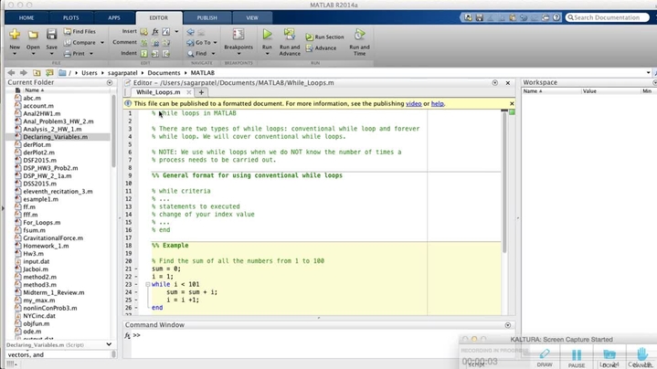Click Find Files in the File group
The height and width of the screenshot is (369, 657).
click(79, 31)
